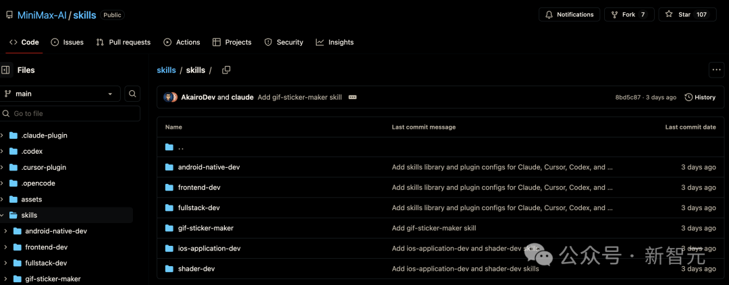This screenshot has height=285, width=729.
Task: Click the copy path icon
Action: coord(226,70)
